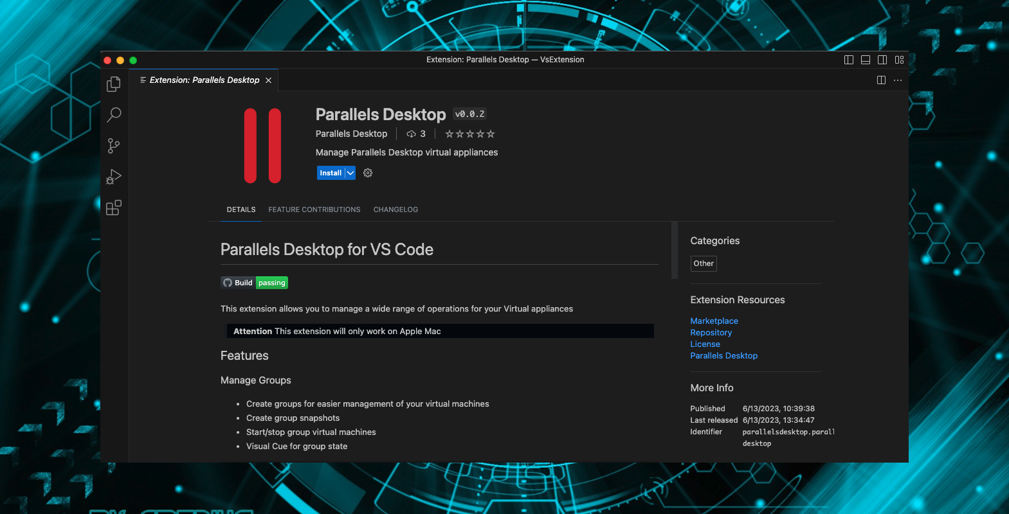Click the 'Parallels Desktop for VS Code' heading
The height and width of the screenshot is (514, 1009).
327,249
